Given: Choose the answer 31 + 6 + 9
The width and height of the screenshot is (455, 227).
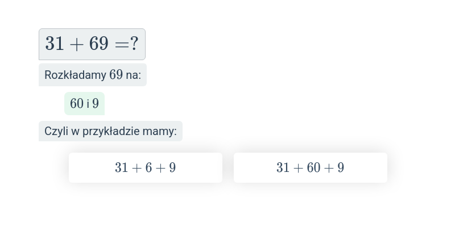Looking at the screenshot, I should [145, 167].
